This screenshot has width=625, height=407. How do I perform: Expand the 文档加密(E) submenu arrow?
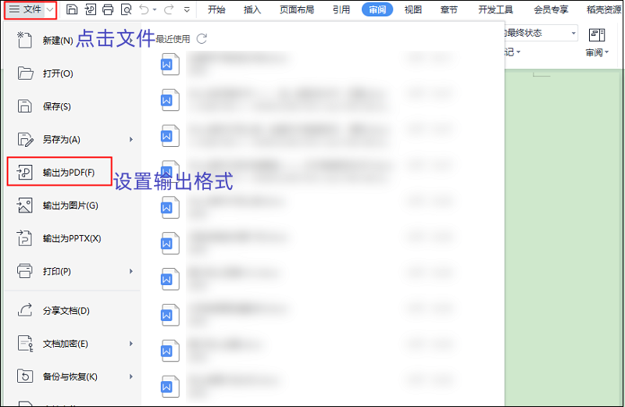point(131,344)
